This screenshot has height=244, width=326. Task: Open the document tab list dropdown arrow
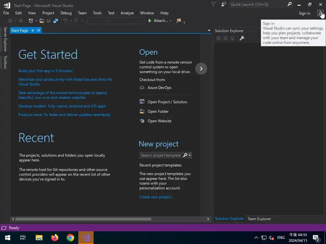click(209, 30)
